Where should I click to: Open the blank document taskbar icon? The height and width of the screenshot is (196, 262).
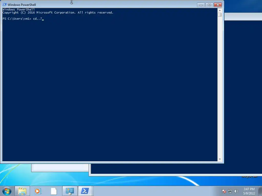pyautogui.click(x=54, y=191)
